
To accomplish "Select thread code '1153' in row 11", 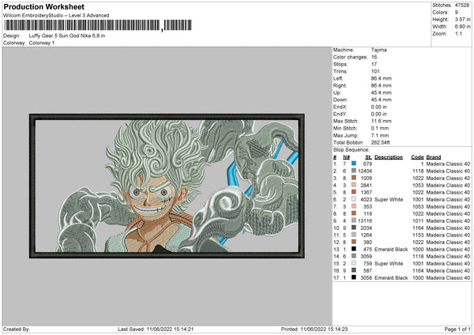I will point(418,235).
